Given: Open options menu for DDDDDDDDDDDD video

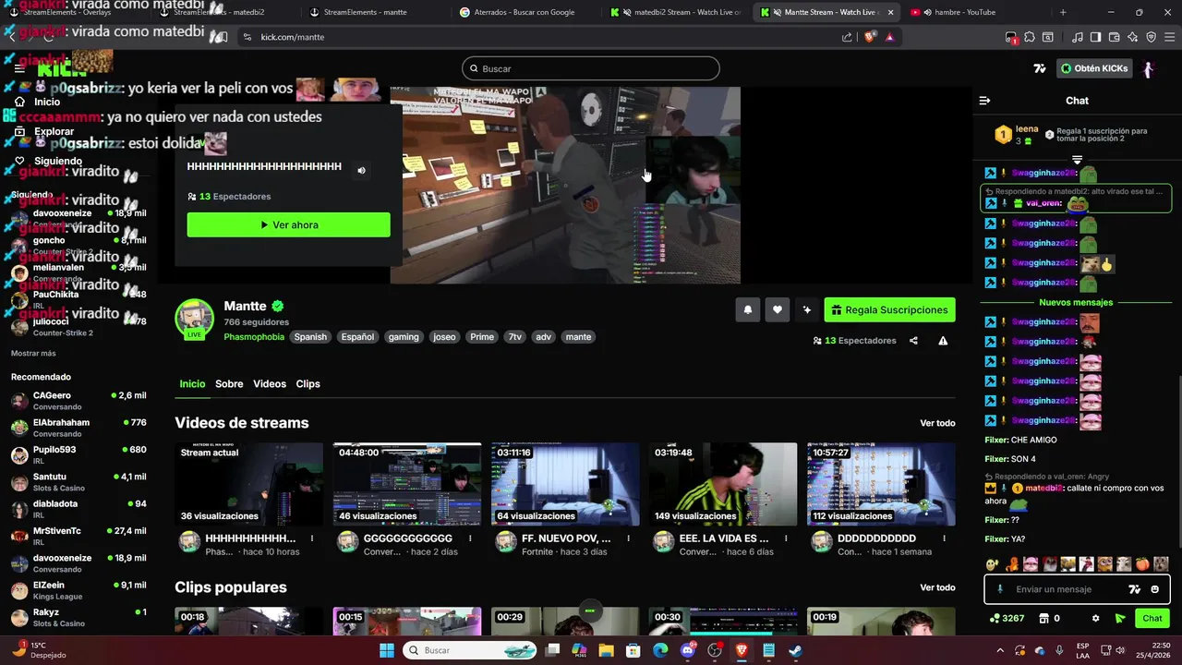Looking at the screenshot, I should [944, 538].
